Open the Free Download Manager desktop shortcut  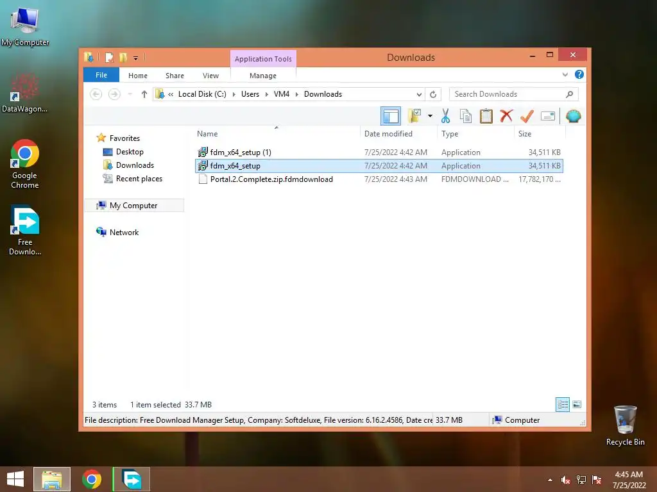(x=25, y=230)
